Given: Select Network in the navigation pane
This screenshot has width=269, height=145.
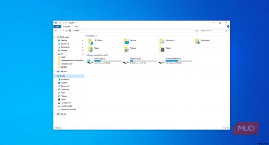Looking at the screenshot, I should pos(63,114).
